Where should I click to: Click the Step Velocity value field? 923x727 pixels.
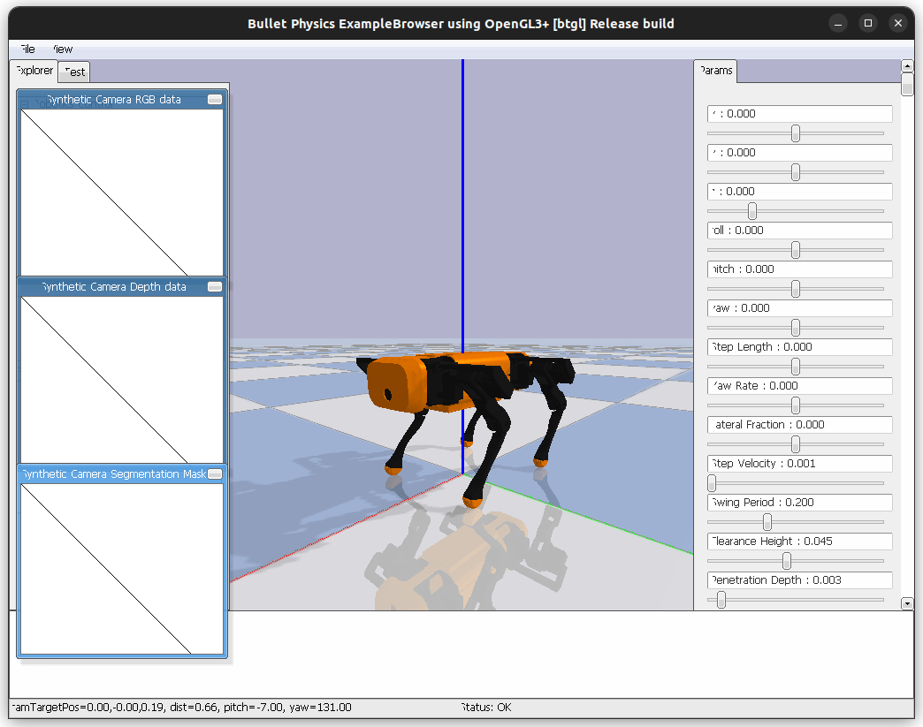coord(799,463)
